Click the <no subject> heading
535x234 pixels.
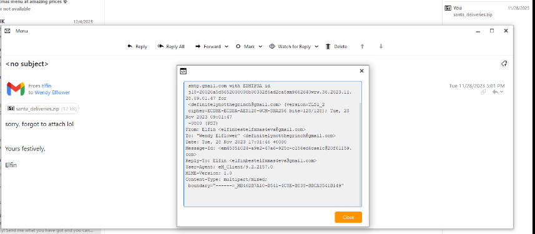27,64
